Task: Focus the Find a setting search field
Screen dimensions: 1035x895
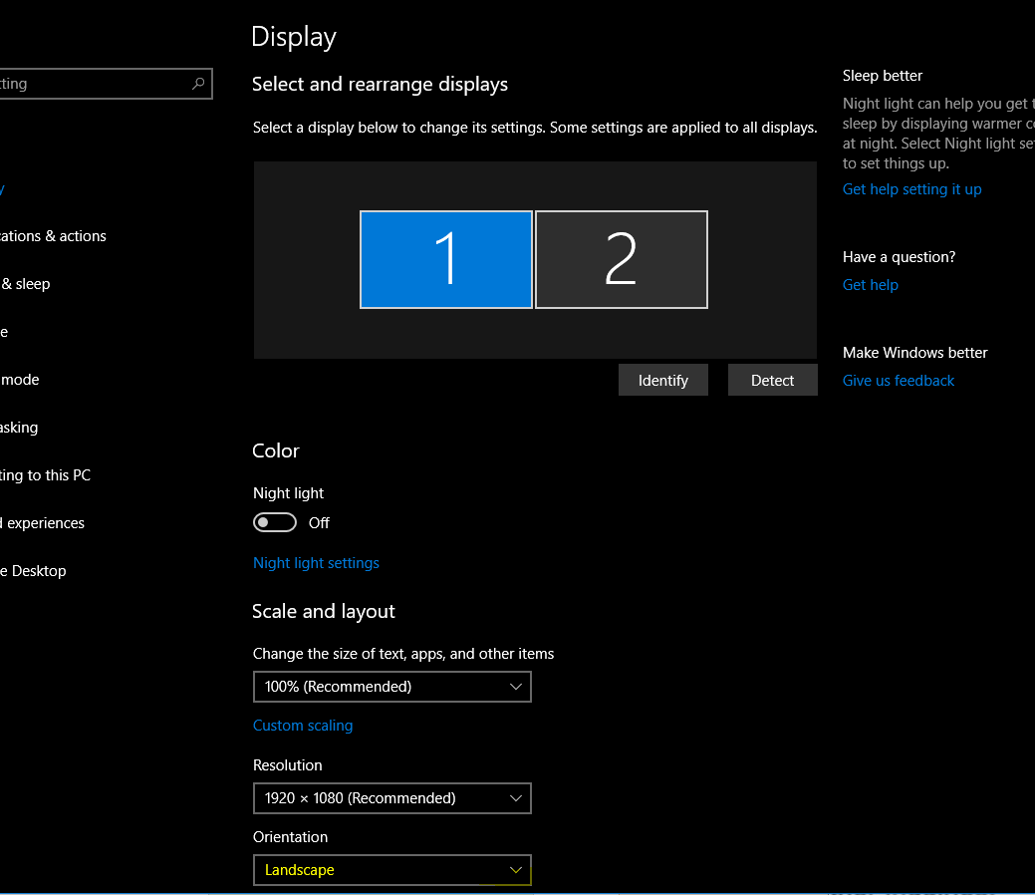Action: 90,84
